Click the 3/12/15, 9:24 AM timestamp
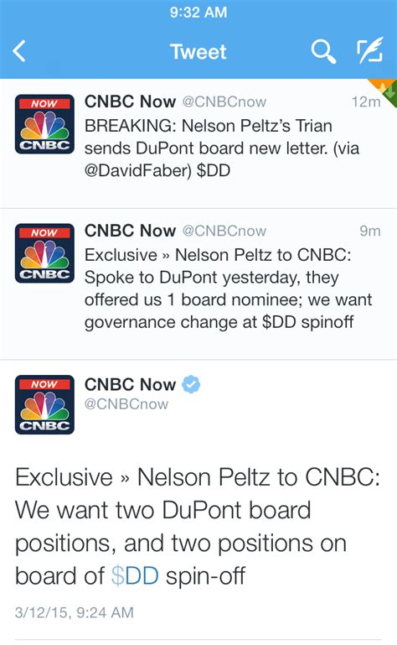 tap(75, 612)
